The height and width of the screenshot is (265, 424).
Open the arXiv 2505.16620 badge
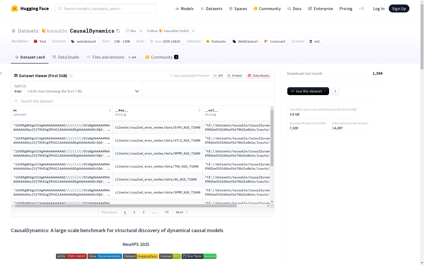(71, 256)
